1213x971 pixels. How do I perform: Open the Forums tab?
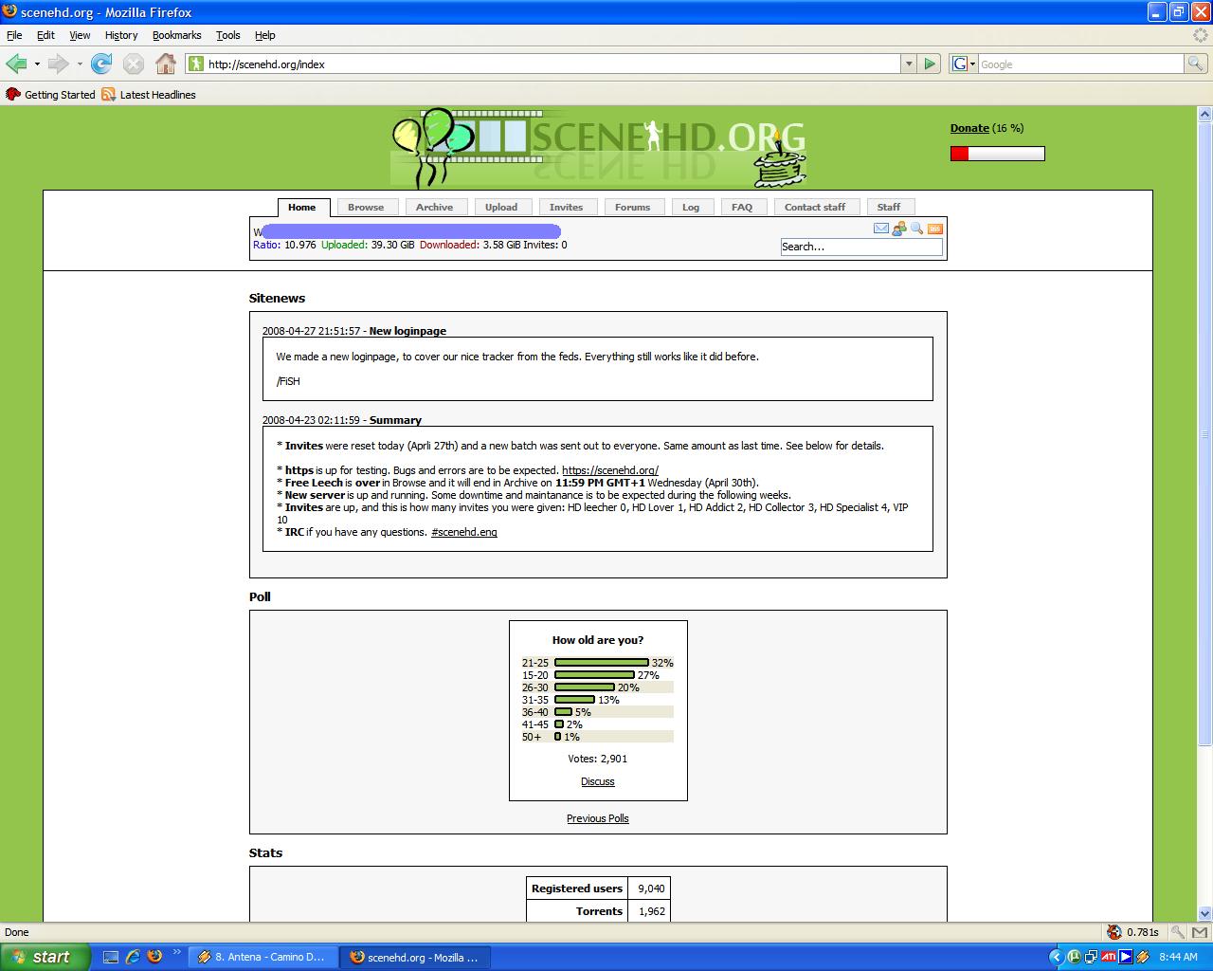[x=632, y=208]
